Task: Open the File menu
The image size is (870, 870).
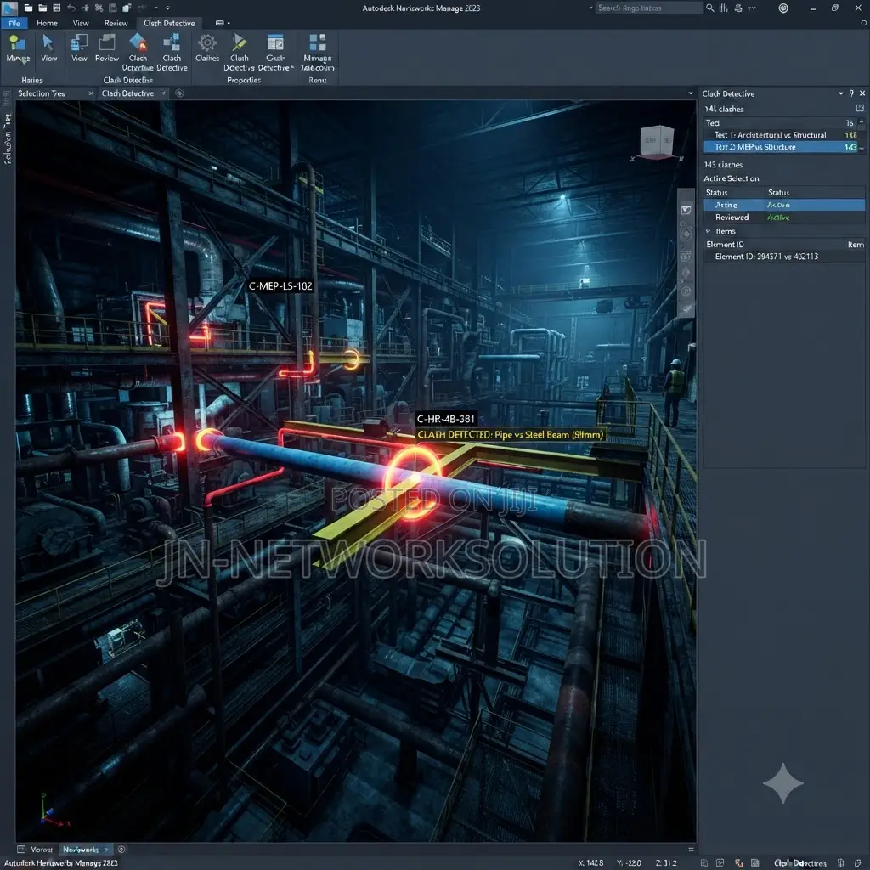Action: click(x=14, y=23)
